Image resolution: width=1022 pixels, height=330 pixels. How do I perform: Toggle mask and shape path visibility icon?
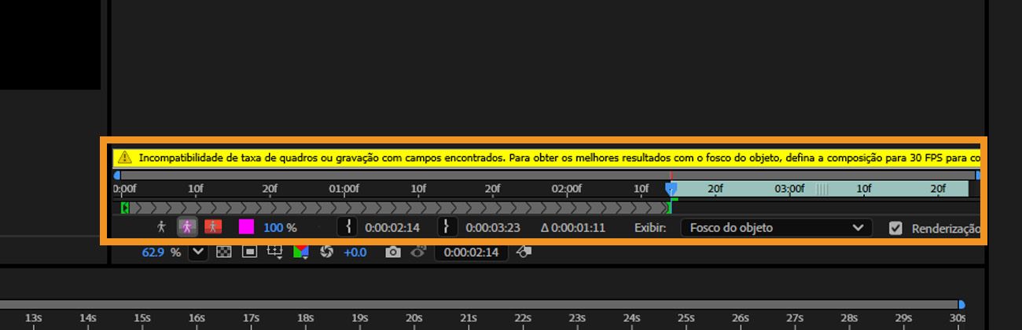[x=250, y=252]
